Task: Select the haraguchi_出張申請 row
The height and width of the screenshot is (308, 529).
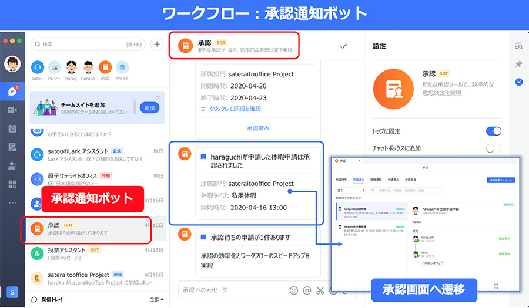Action: [x=371, y=213]
